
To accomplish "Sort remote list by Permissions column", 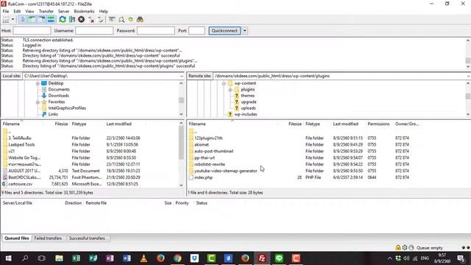I will tap(378, 124).
